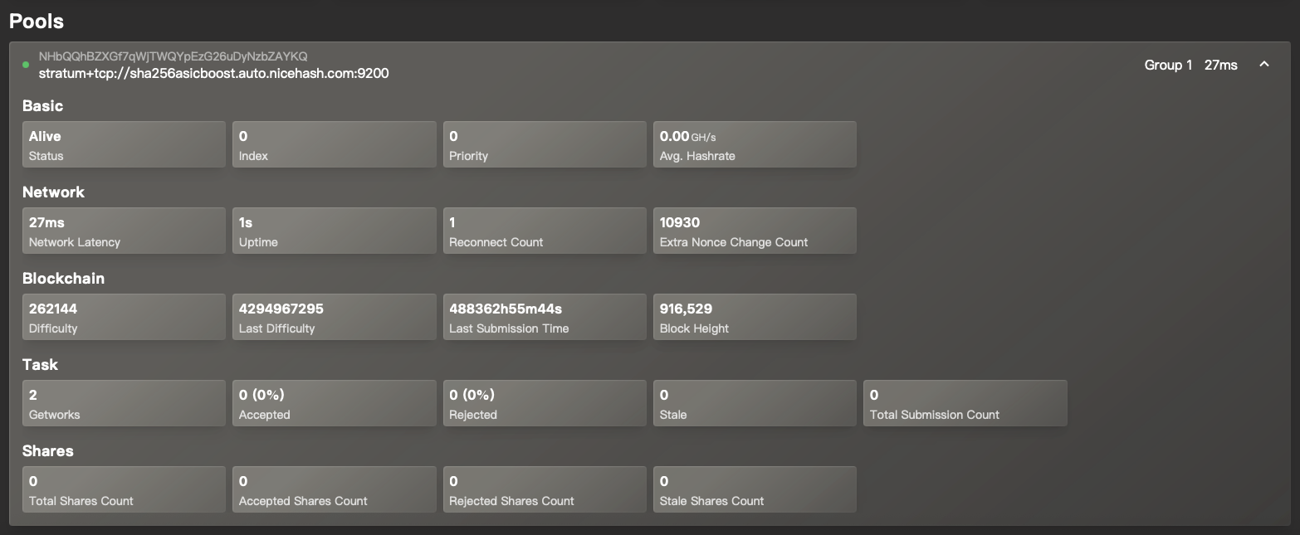
Task: Click the Pools section heading
Action: point(37,21)
